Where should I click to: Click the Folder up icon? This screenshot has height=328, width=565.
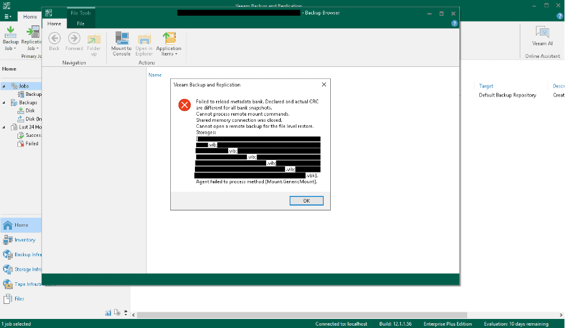(94, 39)
